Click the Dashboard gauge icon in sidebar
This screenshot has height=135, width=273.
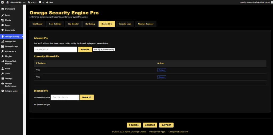2,9
